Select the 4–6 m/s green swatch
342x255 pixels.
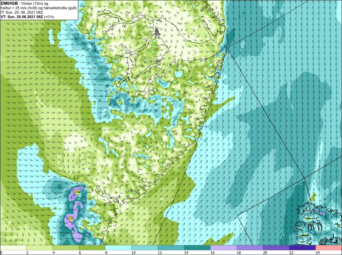tap(66, 248)
